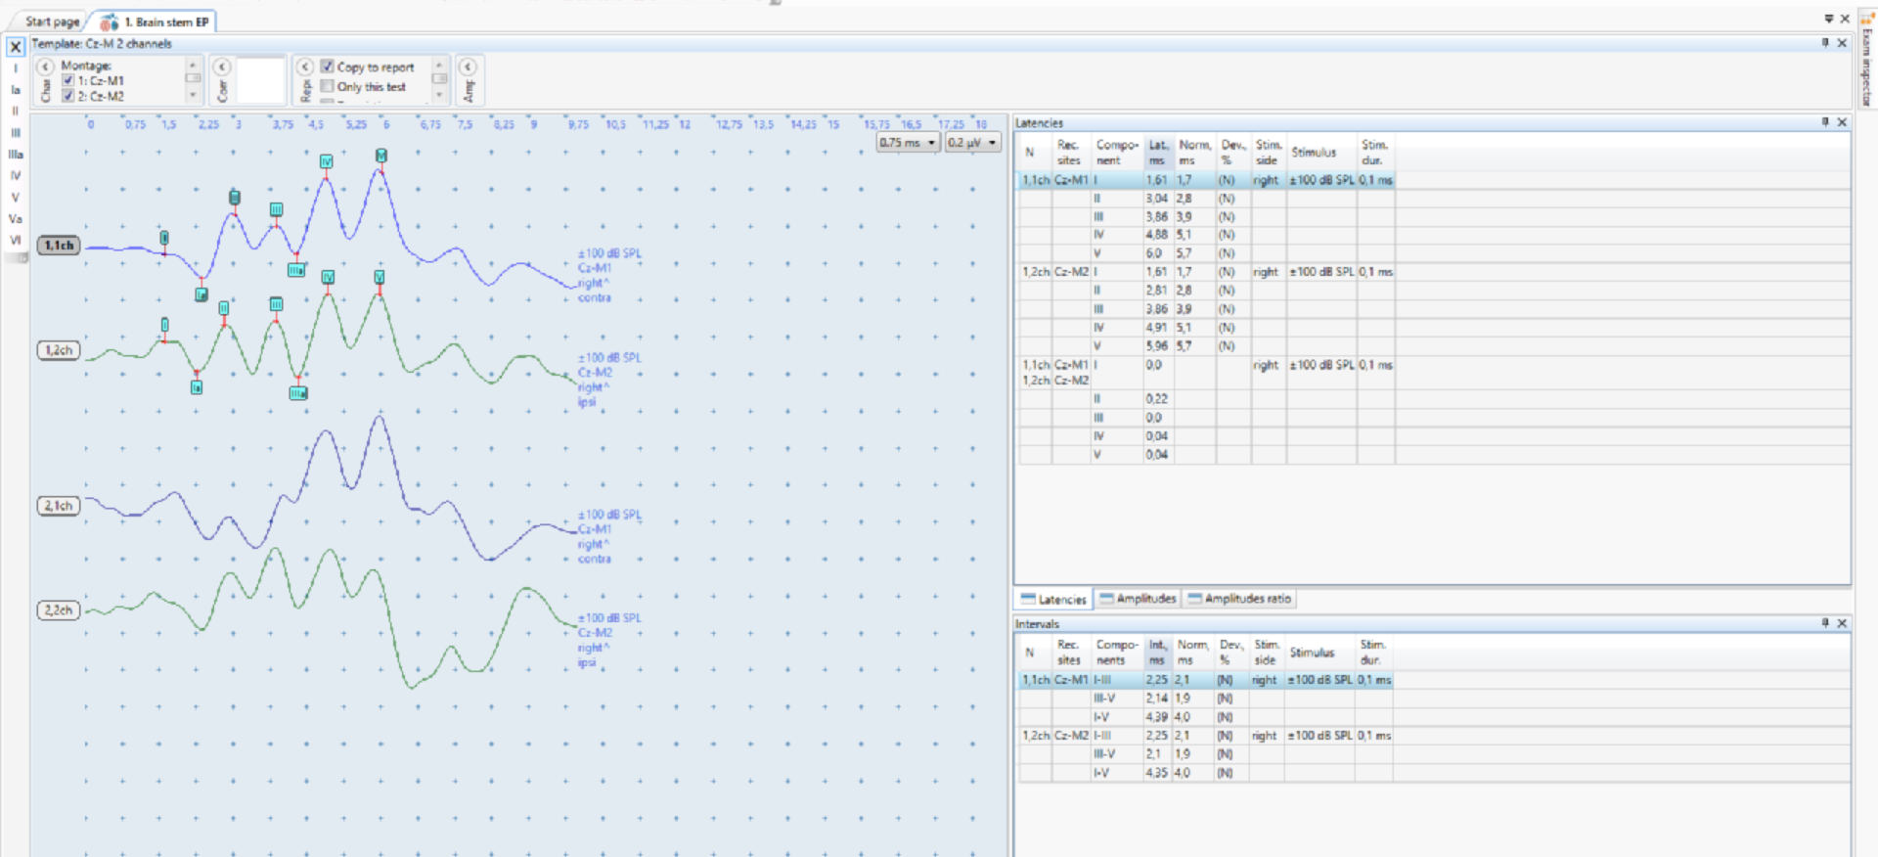Open the 0.2 µV amplitude scale dropdown
The width and height of the screenshot is (1878, 857).
971,143
